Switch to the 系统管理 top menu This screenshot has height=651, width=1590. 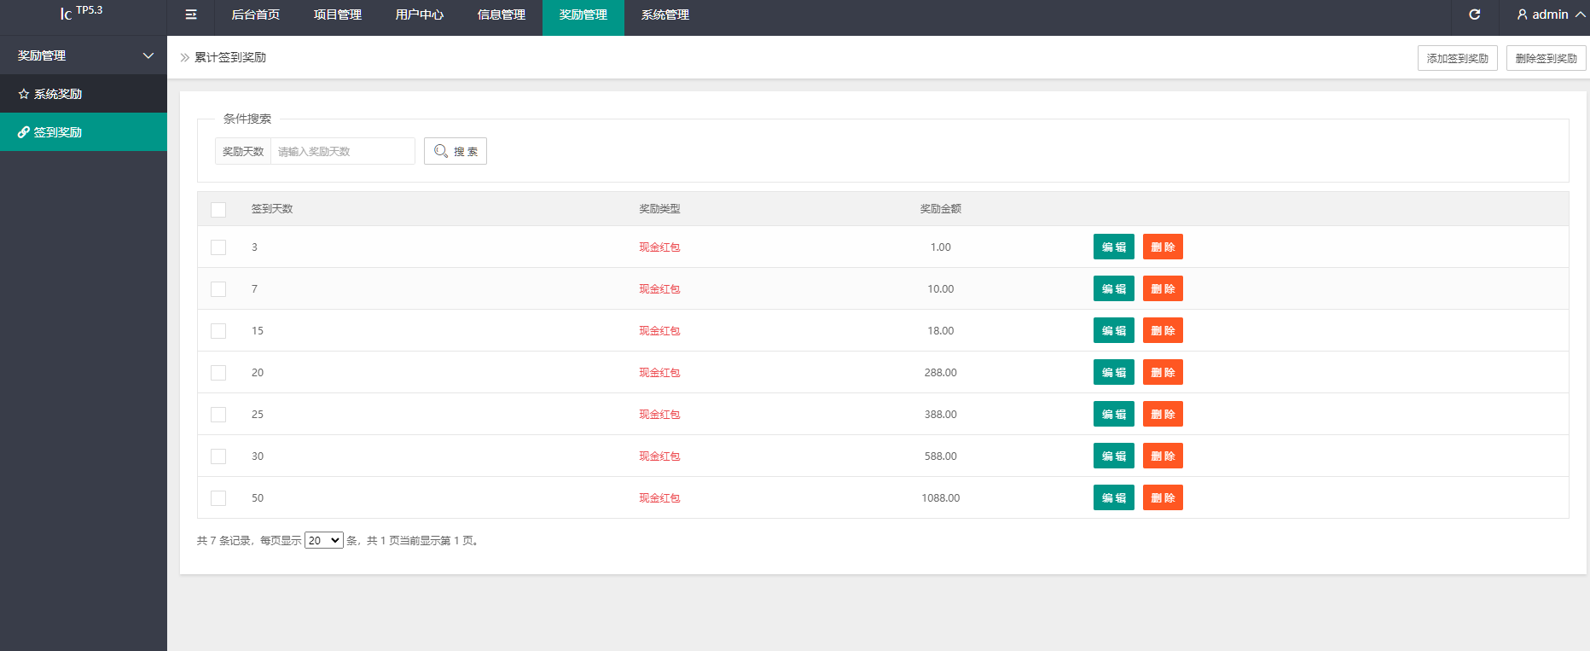(664, 15)
